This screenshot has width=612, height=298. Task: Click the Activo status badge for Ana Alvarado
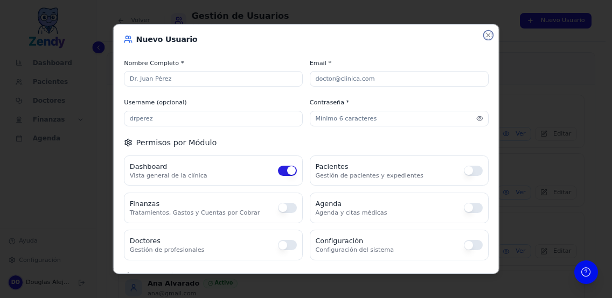(x=220, y=283)
